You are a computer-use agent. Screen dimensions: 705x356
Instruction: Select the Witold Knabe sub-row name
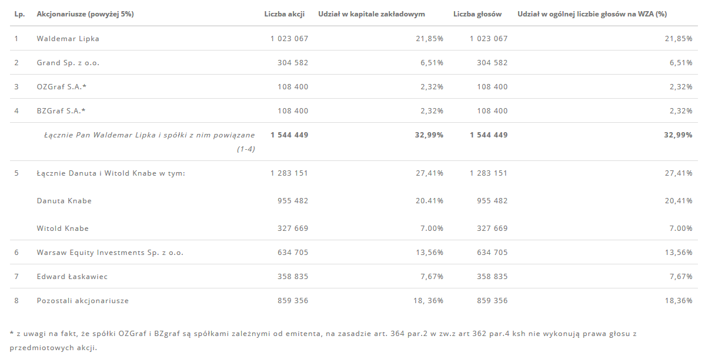[62, 229]
